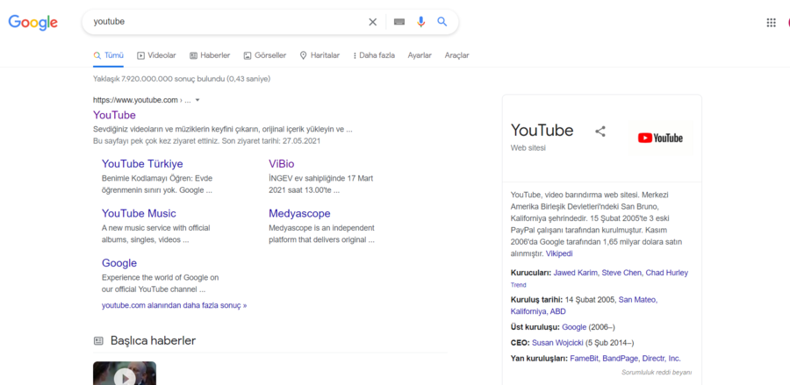Click the Directr, Inc. link
The image size is (790, 385).
pos(662,359)
